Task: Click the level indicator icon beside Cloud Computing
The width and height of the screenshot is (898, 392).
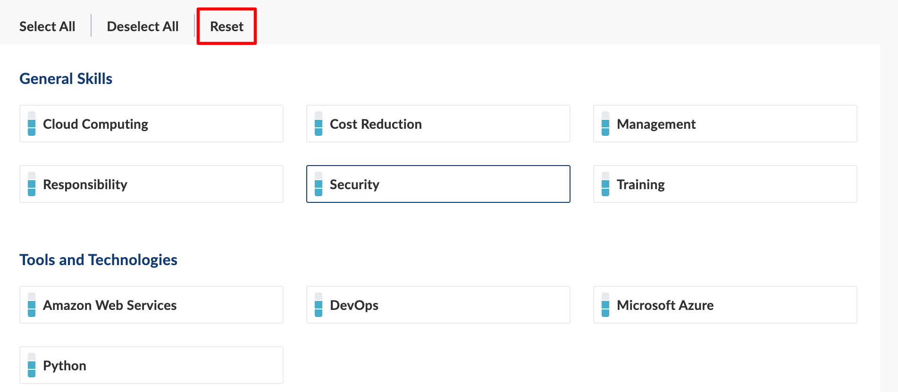Action: coord(32,124)
